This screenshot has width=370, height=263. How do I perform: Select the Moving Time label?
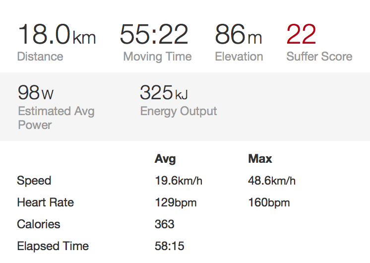(x=157, y=57)
